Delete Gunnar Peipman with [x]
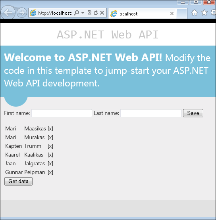The image size is (216, 220). [50, 172]
